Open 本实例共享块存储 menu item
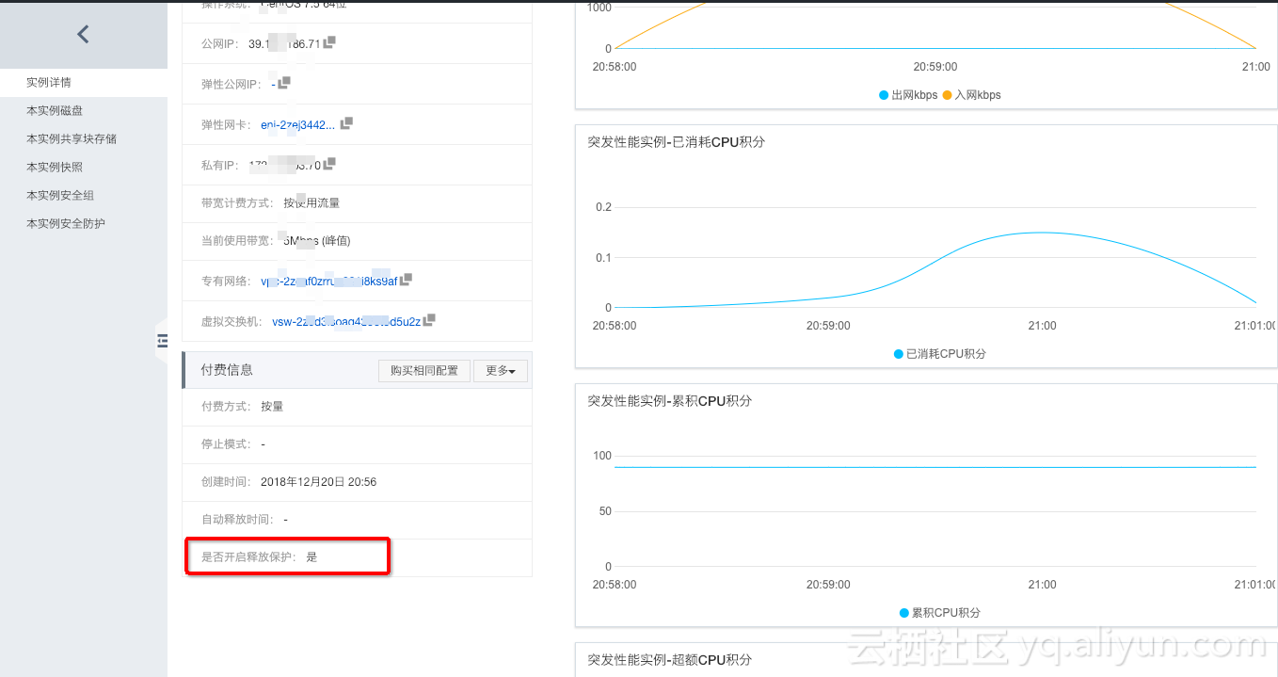 (x=72, y=139)
